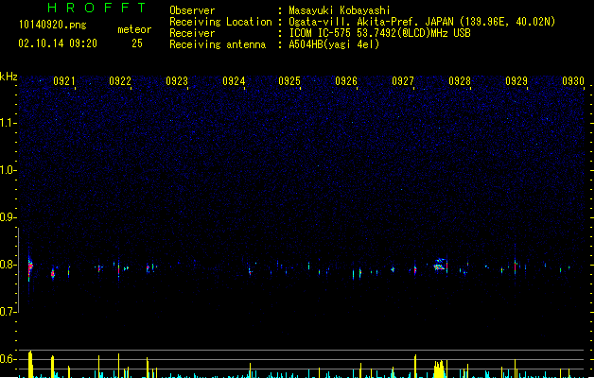Viewport: 595px width, 378px height.
Task: Click the 1.0 kHz axis label
Action: (x=8, y=170)
